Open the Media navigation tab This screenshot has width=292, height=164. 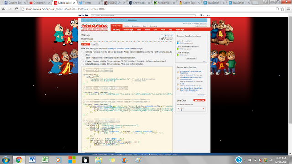(126, 26)
